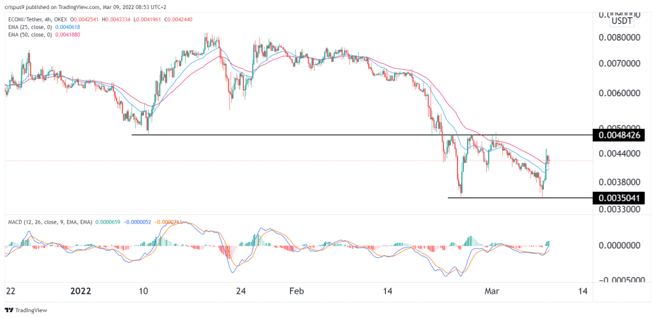This screenshot has width=656, height=318.
Task: Click the EMA (25, close, 0) indicator label
Action: [x=29, y=26]
